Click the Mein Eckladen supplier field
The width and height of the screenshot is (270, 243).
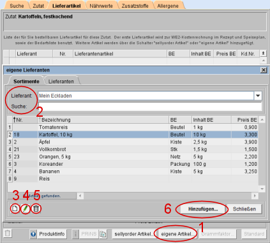146,96
